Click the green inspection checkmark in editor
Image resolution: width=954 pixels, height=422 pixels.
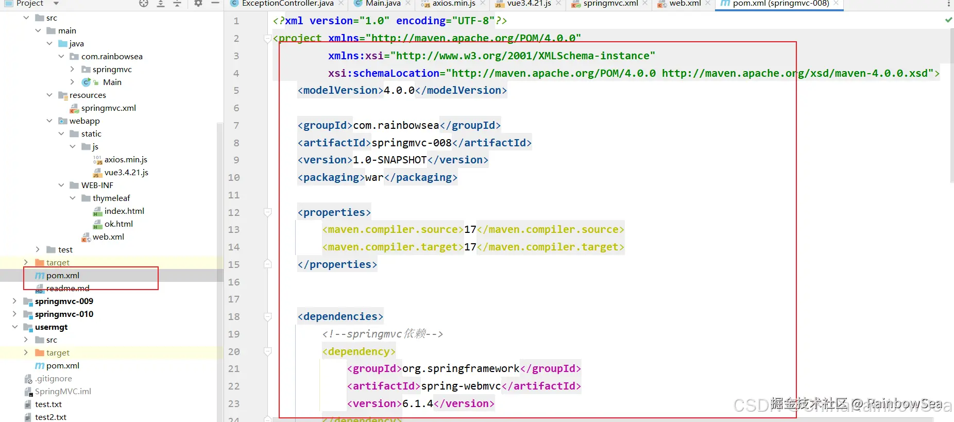click(x=948, y=20)
